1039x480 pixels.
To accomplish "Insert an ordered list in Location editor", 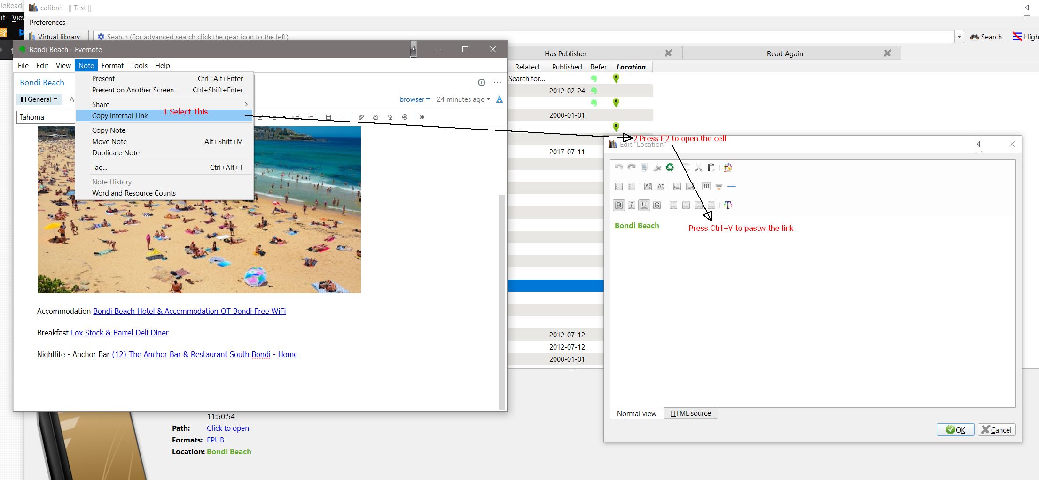I will click(x=618, y=186).
